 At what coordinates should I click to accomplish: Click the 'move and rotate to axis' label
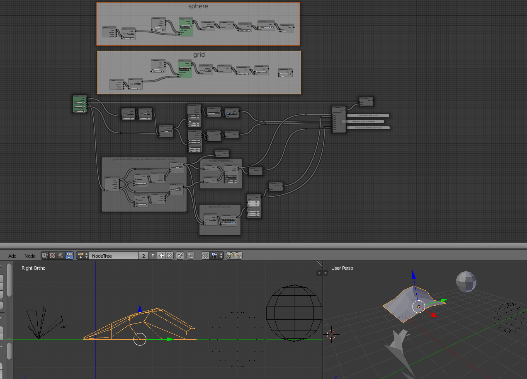click(x=368, y=115)
